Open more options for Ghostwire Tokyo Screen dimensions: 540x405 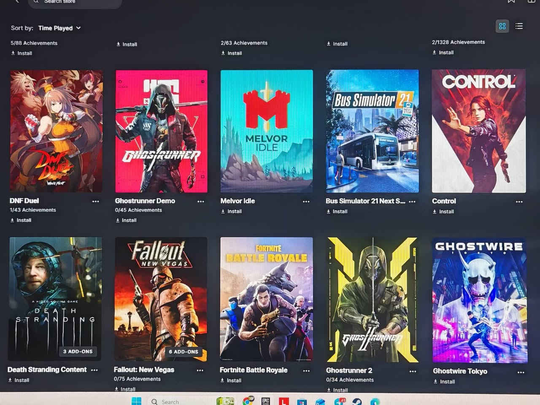[521, 373]
